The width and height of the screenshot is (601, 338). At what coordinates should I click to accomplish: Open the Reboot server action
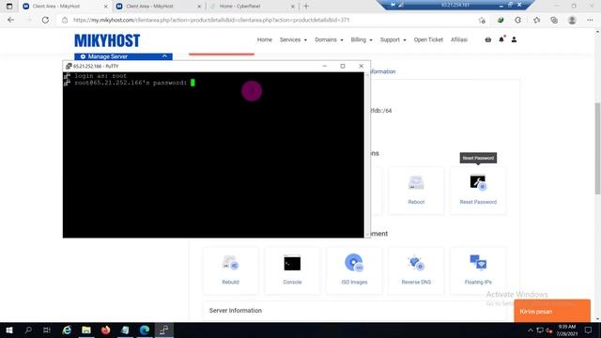pos(416,191)
